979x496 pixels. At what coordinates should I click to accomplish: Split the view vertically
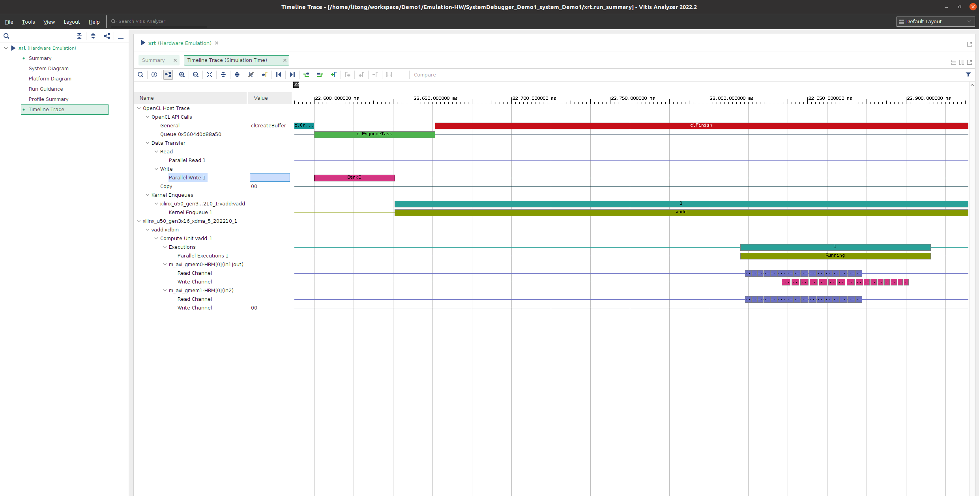(962, 62)
